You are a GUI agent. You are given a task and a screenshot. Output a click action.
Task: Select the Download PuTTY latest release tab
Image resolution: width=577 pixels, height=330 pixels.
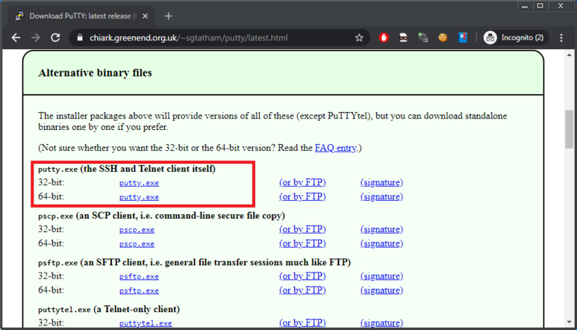(81, 16)
